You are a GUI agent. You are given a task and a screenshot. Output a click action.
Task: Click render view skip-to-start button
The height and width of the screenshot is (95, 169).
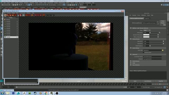(36, 15)
